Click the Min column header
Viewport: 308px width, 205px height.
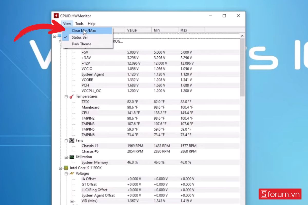165,30
